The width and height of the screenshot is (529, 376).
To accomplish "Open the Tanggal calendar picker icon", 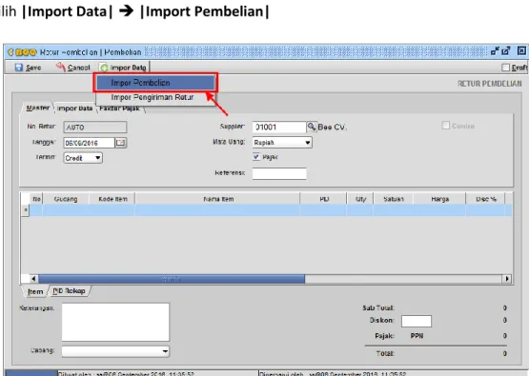I will click(120, 143).
